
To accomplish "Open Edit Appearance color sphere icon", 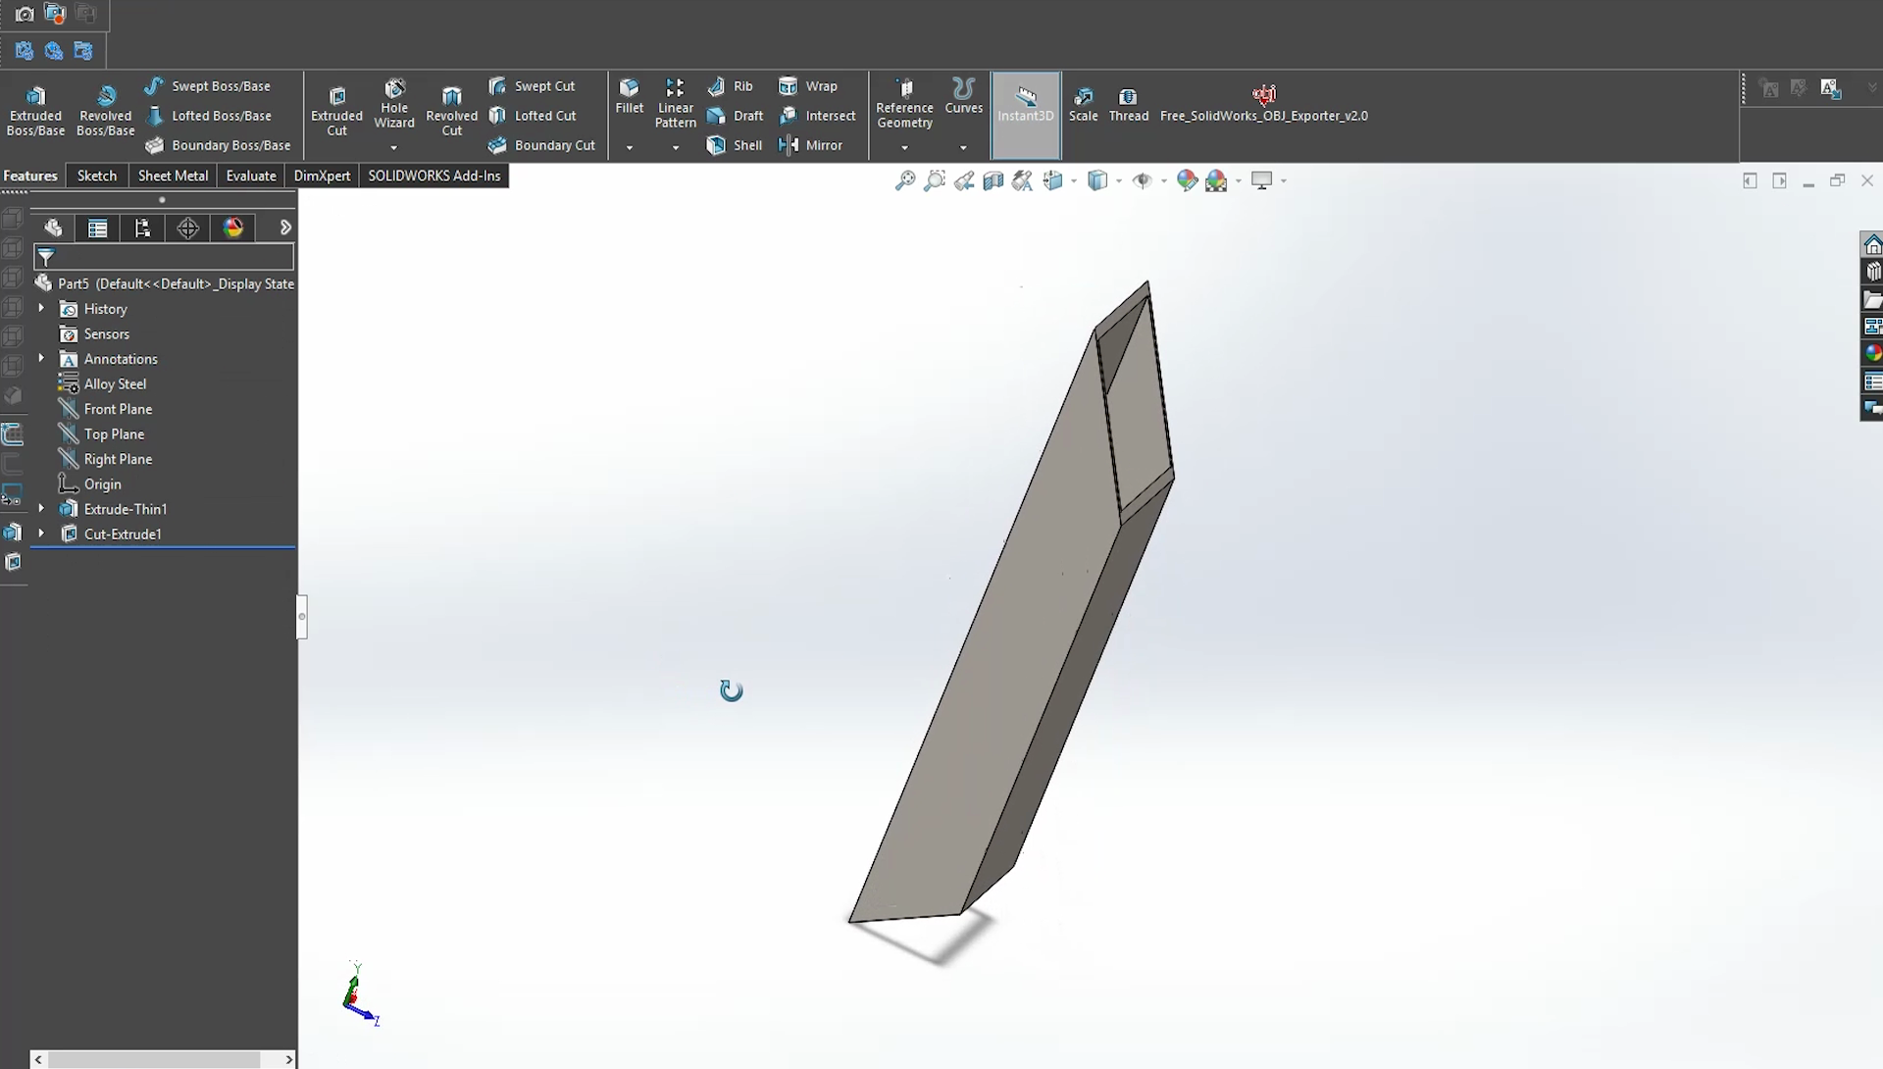I will point(1187,180).
